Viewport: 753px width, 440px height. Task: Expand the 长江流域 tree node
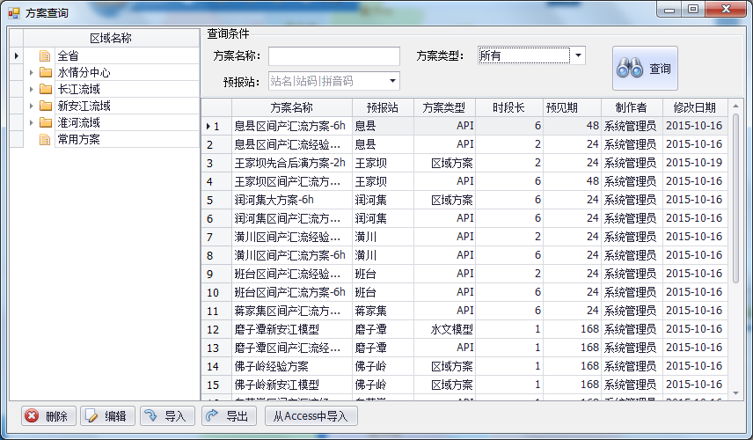pyautogui.click(x=31, y=89)
